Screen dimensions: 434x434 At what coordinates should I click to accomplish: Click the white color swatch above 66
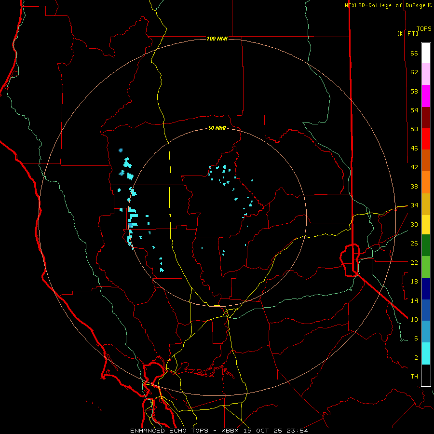(426, 53)
